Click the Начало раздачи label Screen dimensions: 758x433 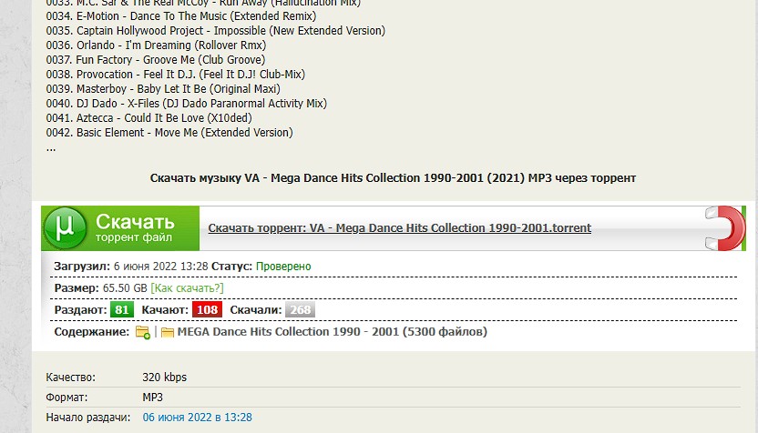88,417
